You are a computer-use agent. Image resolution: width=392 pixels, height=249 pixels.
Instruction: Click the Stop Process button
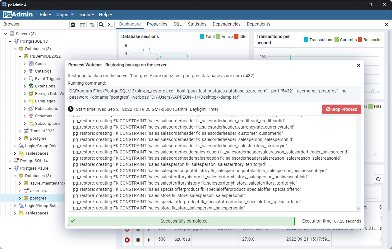pyautogui.click(x=341, y=109)
